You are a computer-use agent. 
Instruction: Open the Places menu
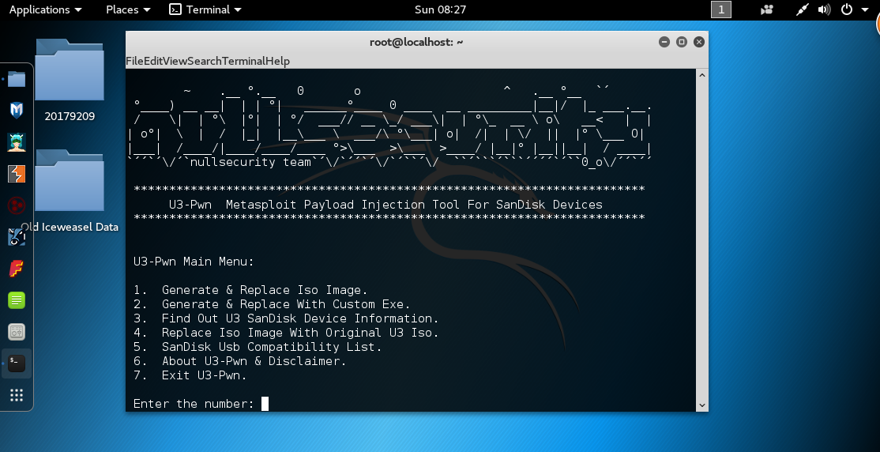point(129,9)
